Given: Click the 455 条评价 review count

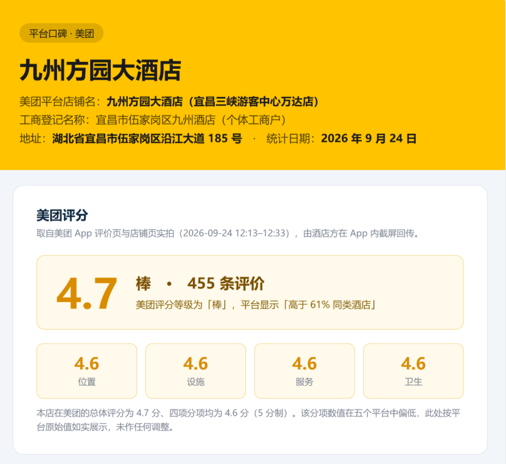Looking at the screenshot, I should coord(226,283).
